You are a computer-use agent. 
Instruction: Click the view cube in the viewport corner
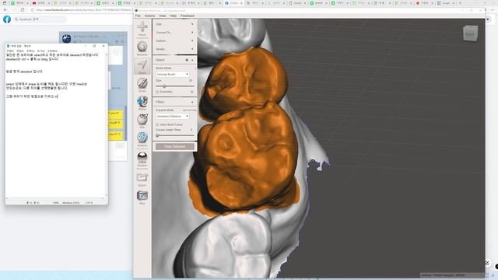click(x=470, y=33)
